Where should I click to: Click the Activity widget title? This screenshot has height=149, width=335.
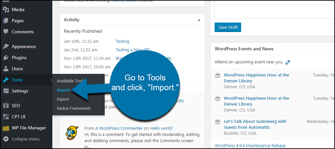[72, 20]
